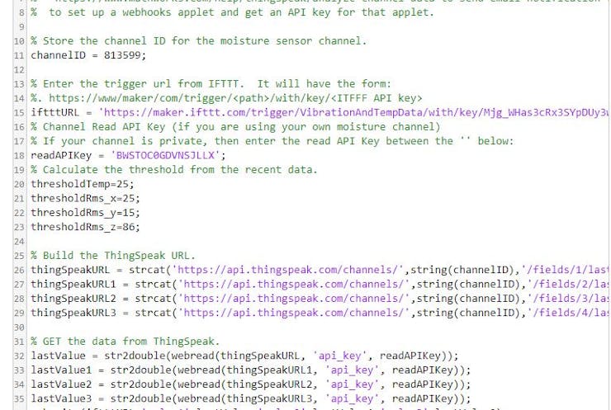Click lastValue2 variable on line 34

61,384
